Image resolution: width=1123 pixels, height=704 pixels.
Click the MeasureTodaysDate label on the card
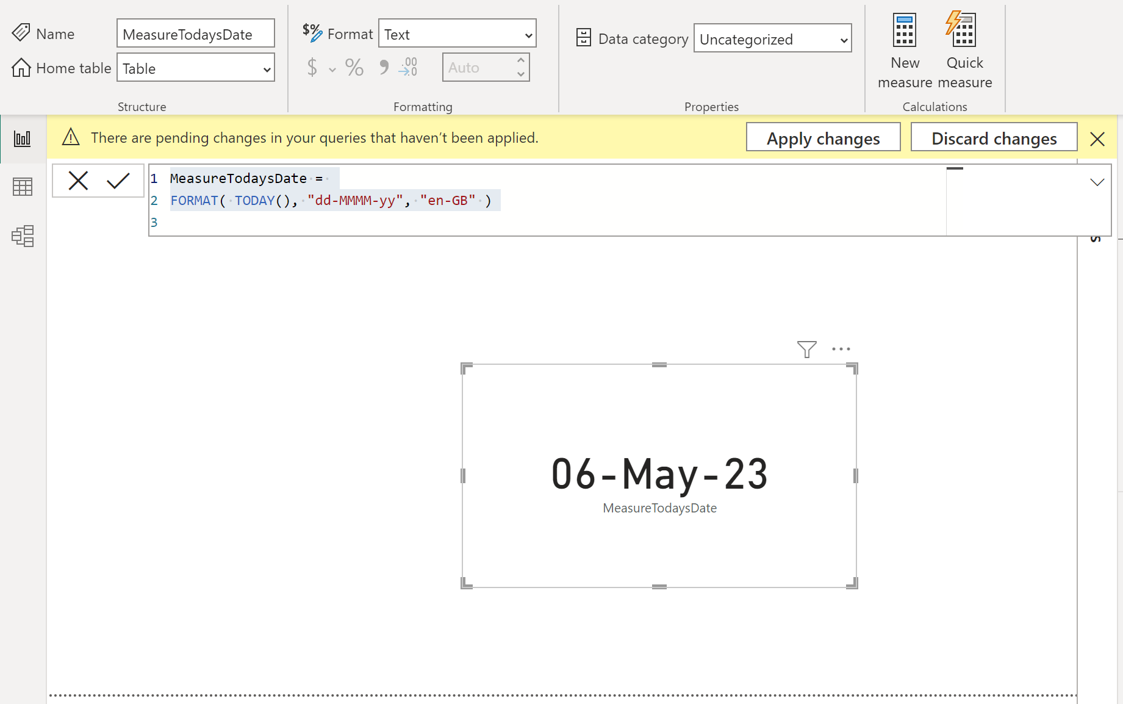click(659, 508)
